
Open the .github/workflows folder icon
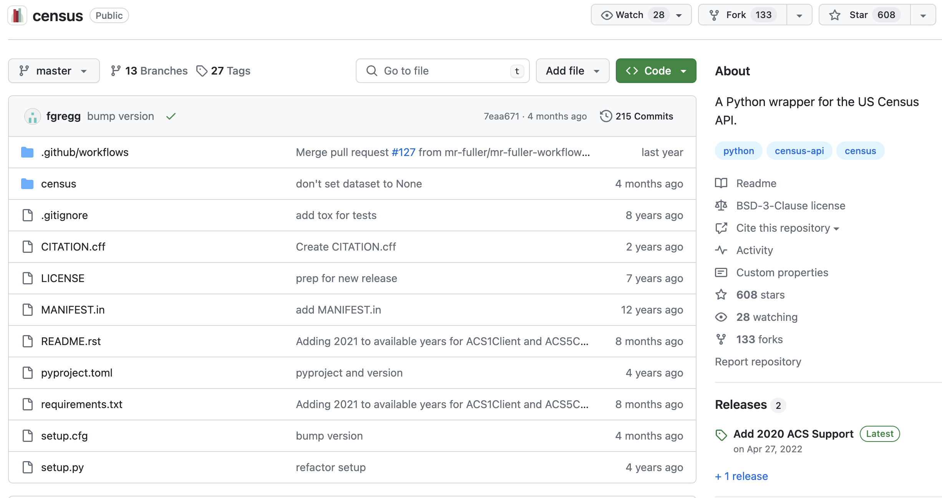[x=27, y=152]
